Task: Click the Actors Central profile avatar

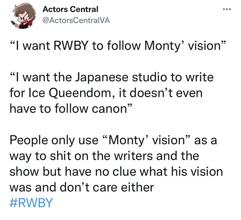Action: pos(23,16)
